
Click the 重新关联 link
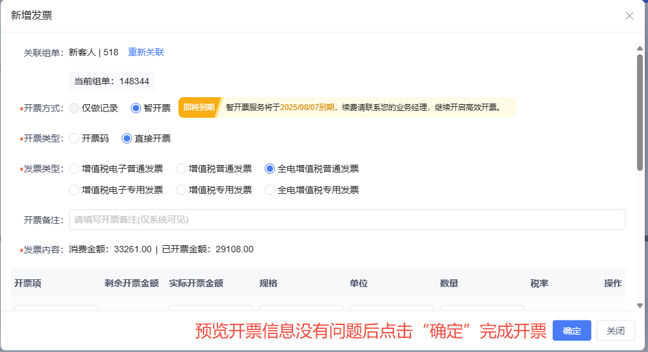click(146, 52)
